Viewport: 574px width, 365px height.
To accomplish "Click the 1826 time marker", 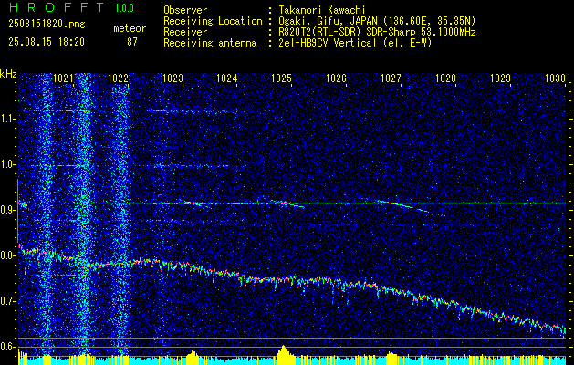I will 336,78.
